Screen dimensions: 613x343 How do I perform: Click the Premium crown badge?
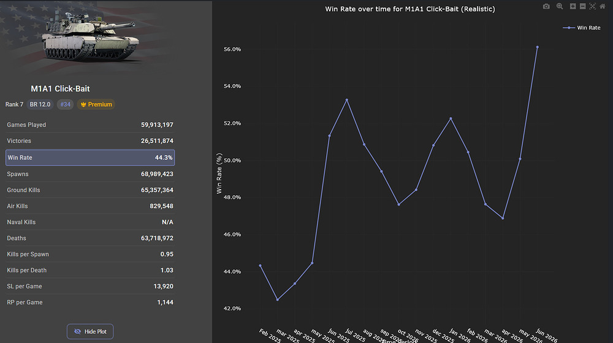click(x=96, y=104)
